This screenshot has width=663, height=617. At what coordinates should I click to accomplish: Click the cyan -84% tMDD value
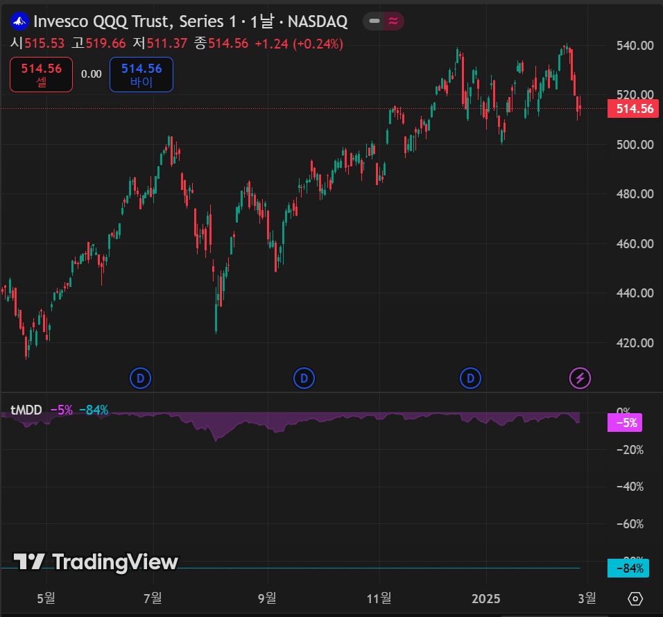94,410
